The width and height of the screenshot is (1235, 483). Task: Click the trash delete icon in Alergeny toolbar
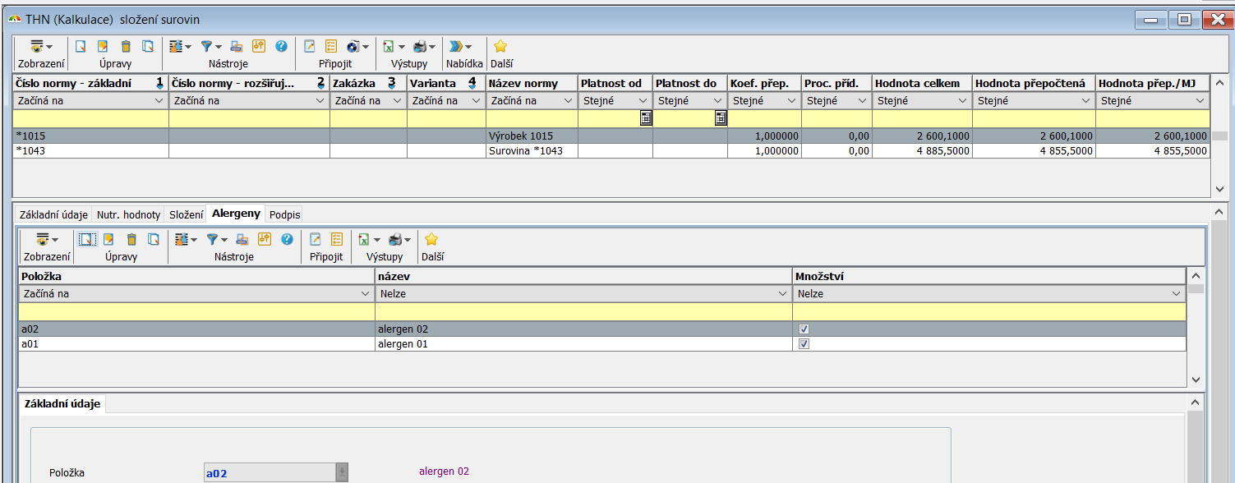pos(131,240)
